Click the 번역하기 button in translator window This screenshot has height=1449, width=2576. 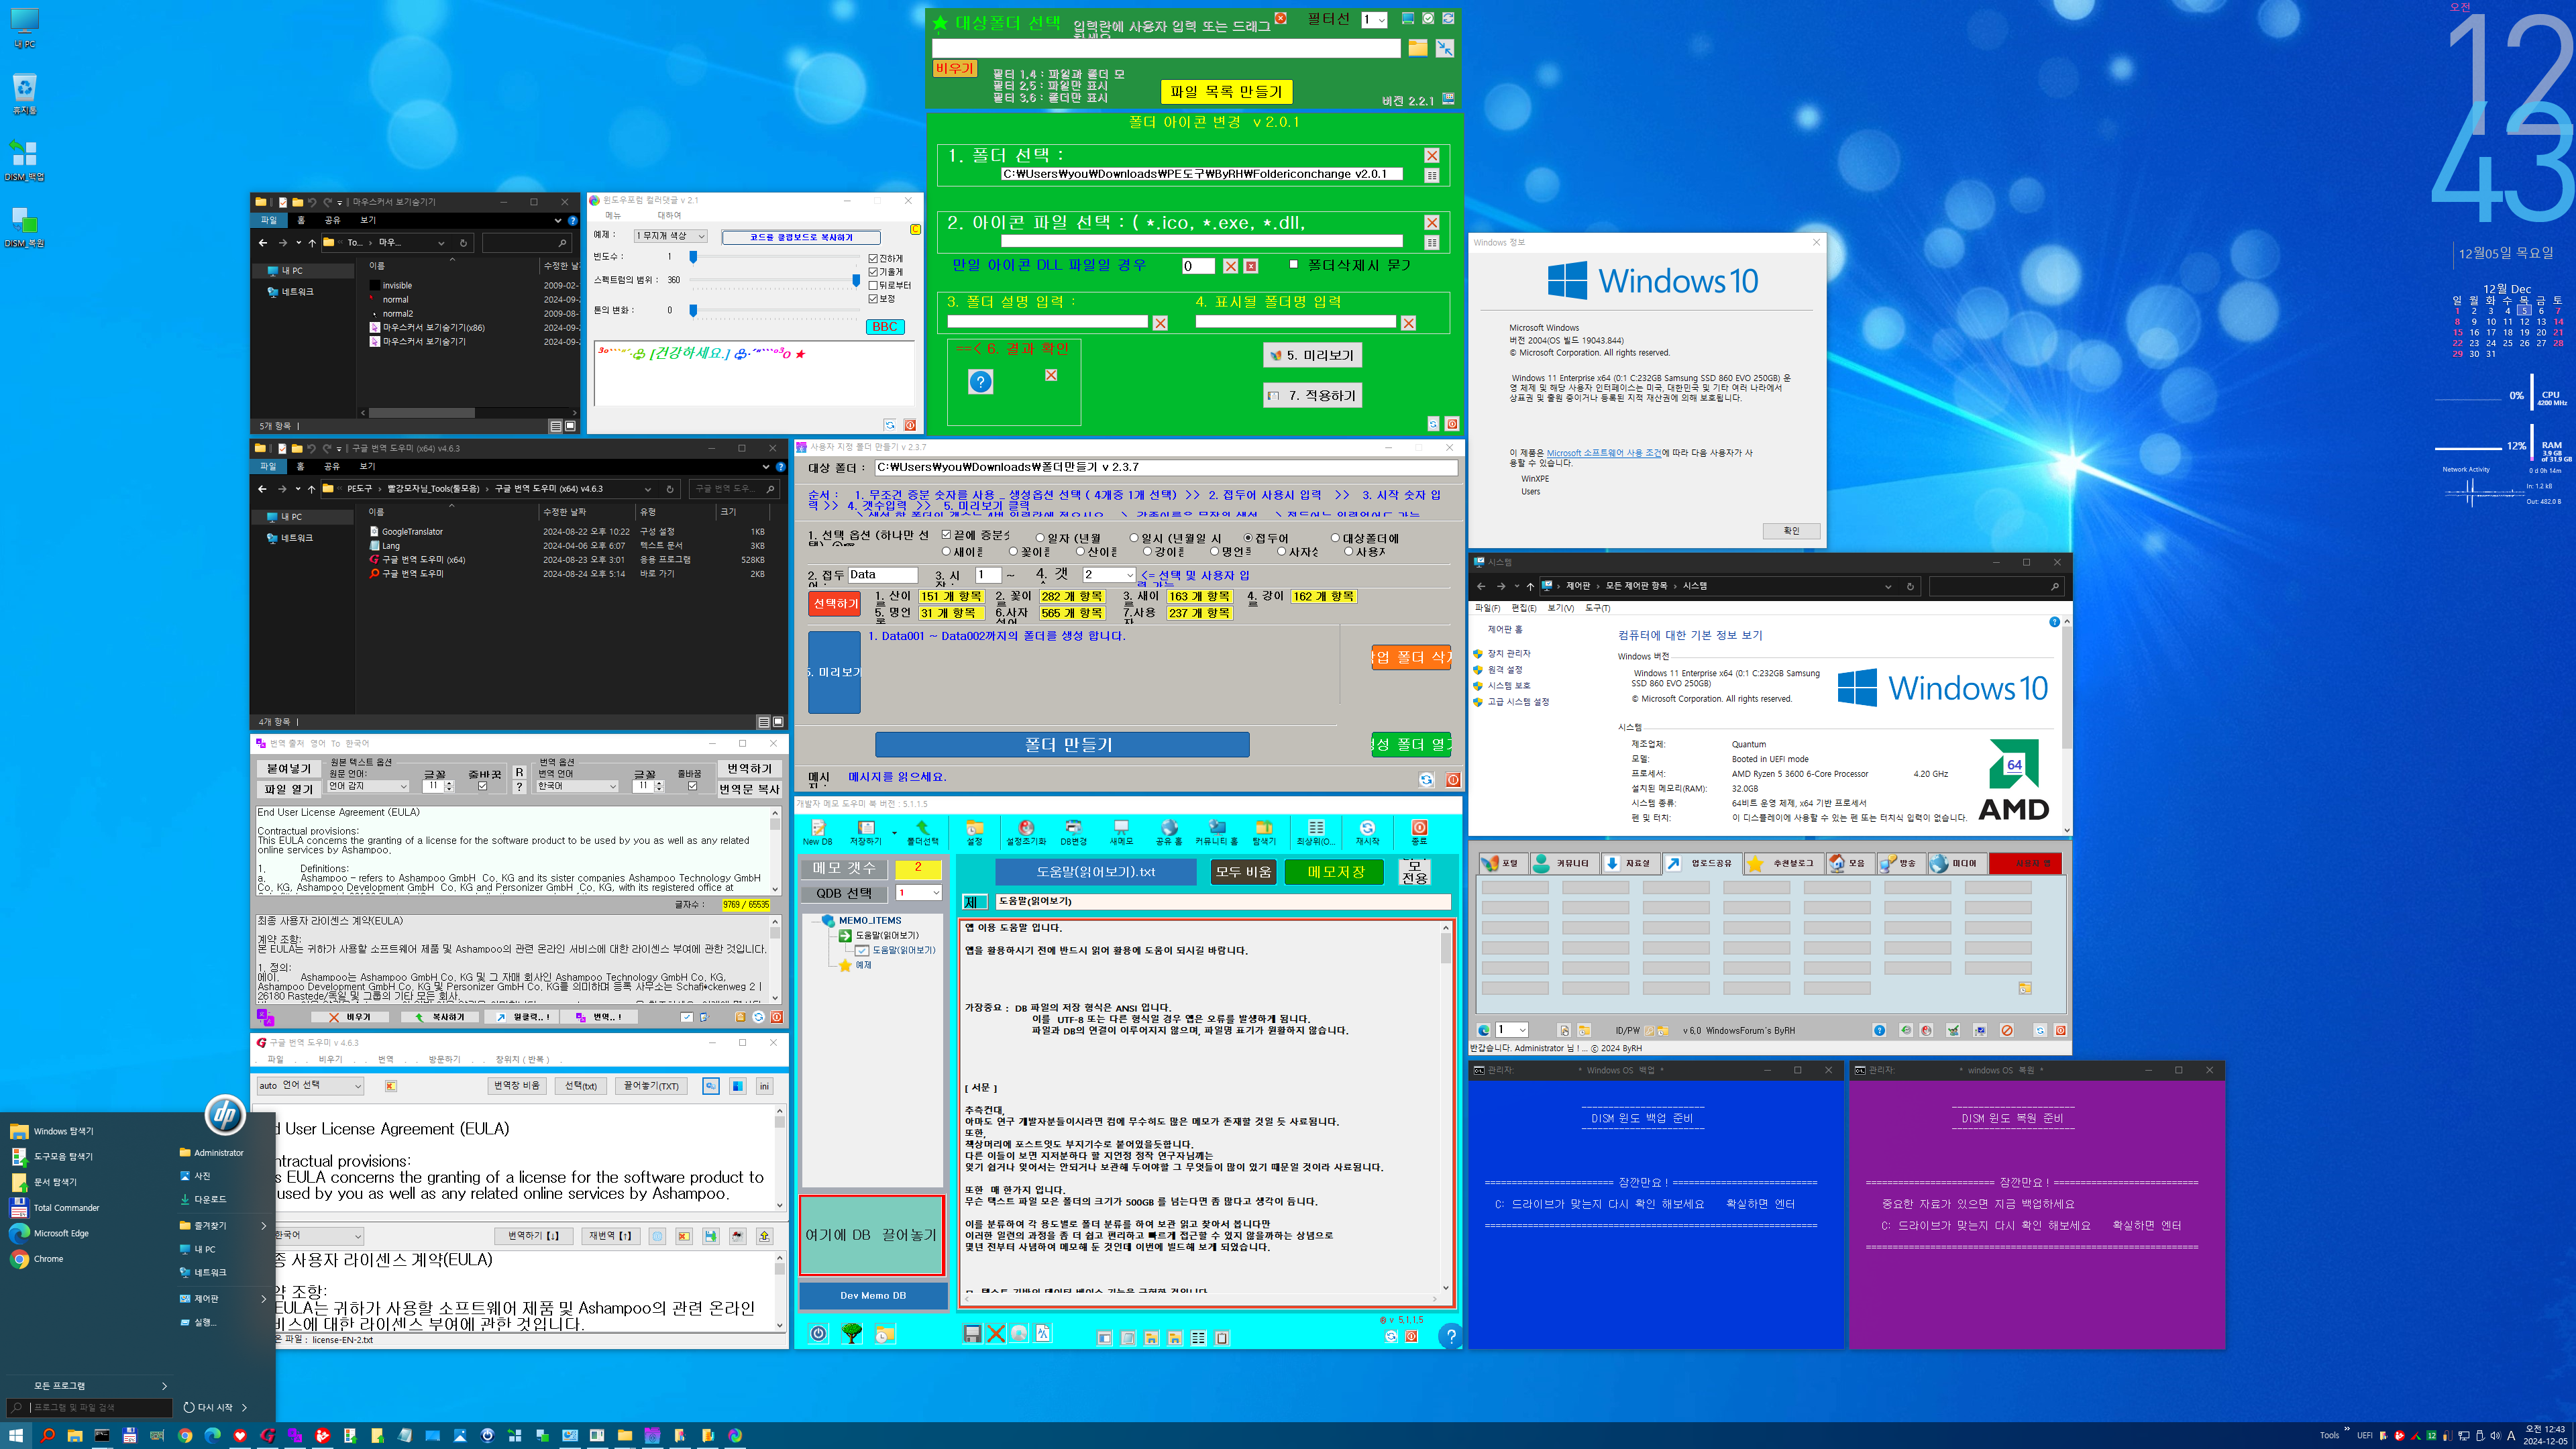point(749,768)
